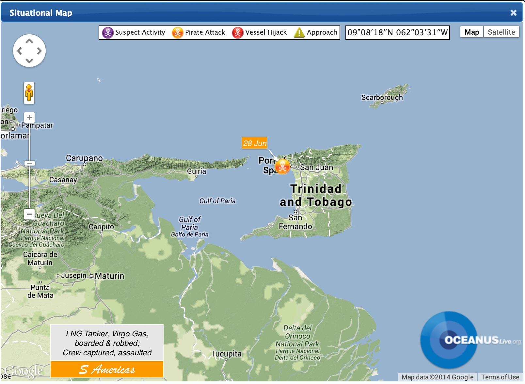
Task: Pan the map down with the arrow
Action: tap(29, 60)
